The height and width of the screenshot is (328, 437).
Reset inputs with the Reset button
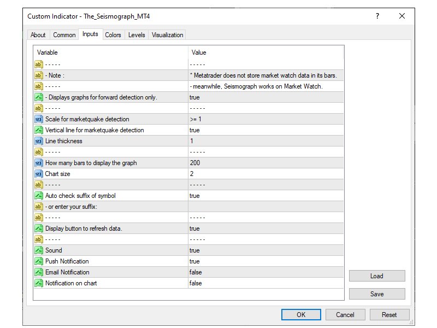pos(389,315)
